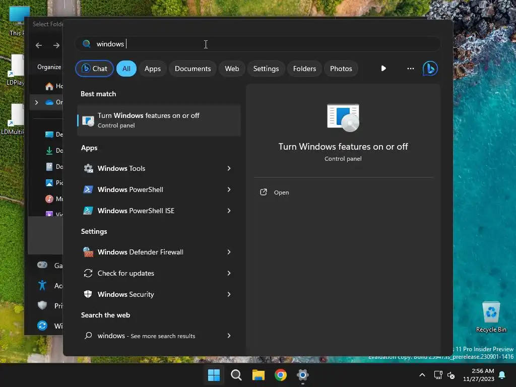516x387 pixels.
Task: Click Organize in Select Folder window
Action: click(x=49, y=67)
